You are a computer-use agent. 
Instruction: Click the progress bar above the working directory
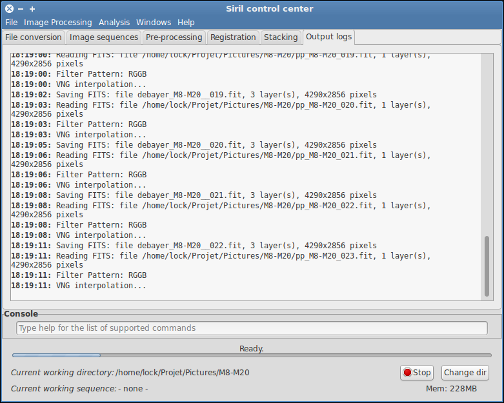[x=252, y=355]
